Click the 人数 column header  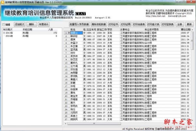51,30
